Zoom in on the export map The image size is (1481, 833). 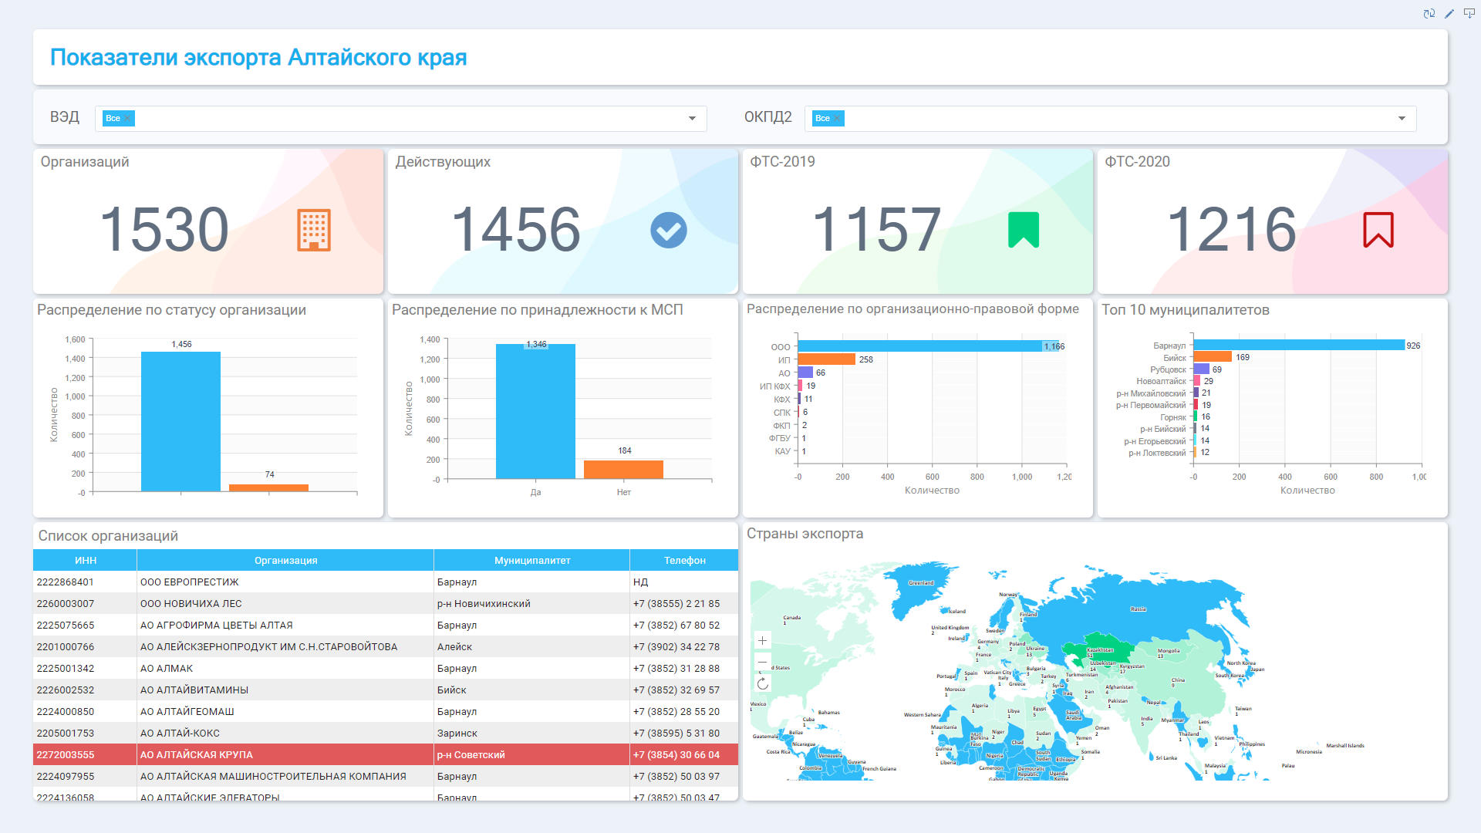(762, 641)
